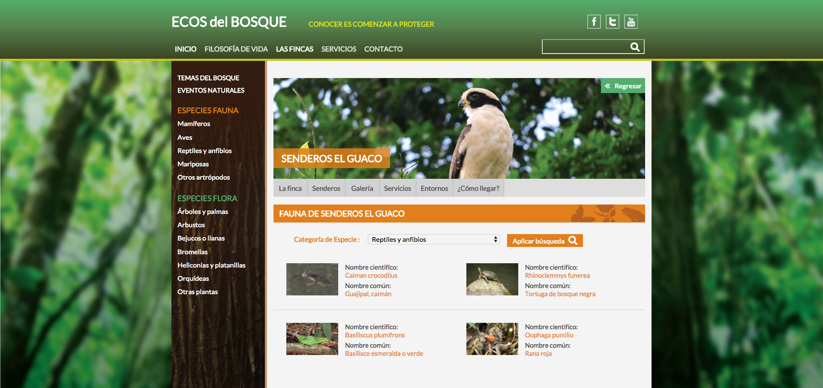
Task: Open the YouTube channel icon
Action: 631,22
